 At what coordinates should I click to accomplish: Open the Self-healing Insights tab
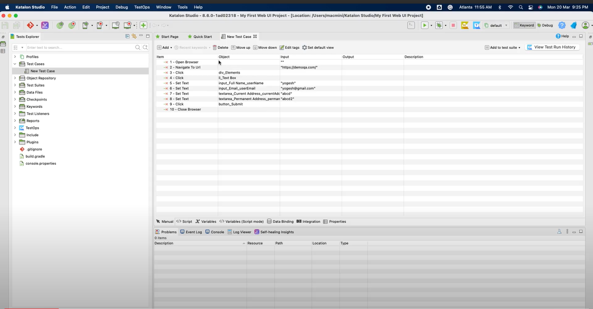pos(274,232)
